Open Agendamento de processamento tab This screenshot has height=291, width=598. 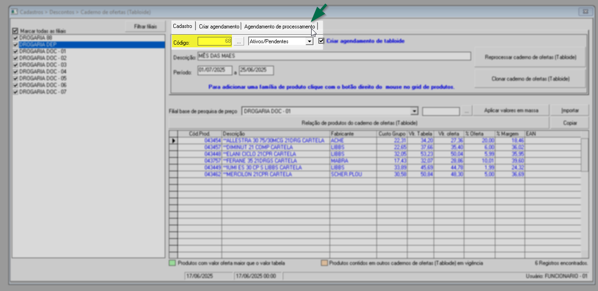280,27
